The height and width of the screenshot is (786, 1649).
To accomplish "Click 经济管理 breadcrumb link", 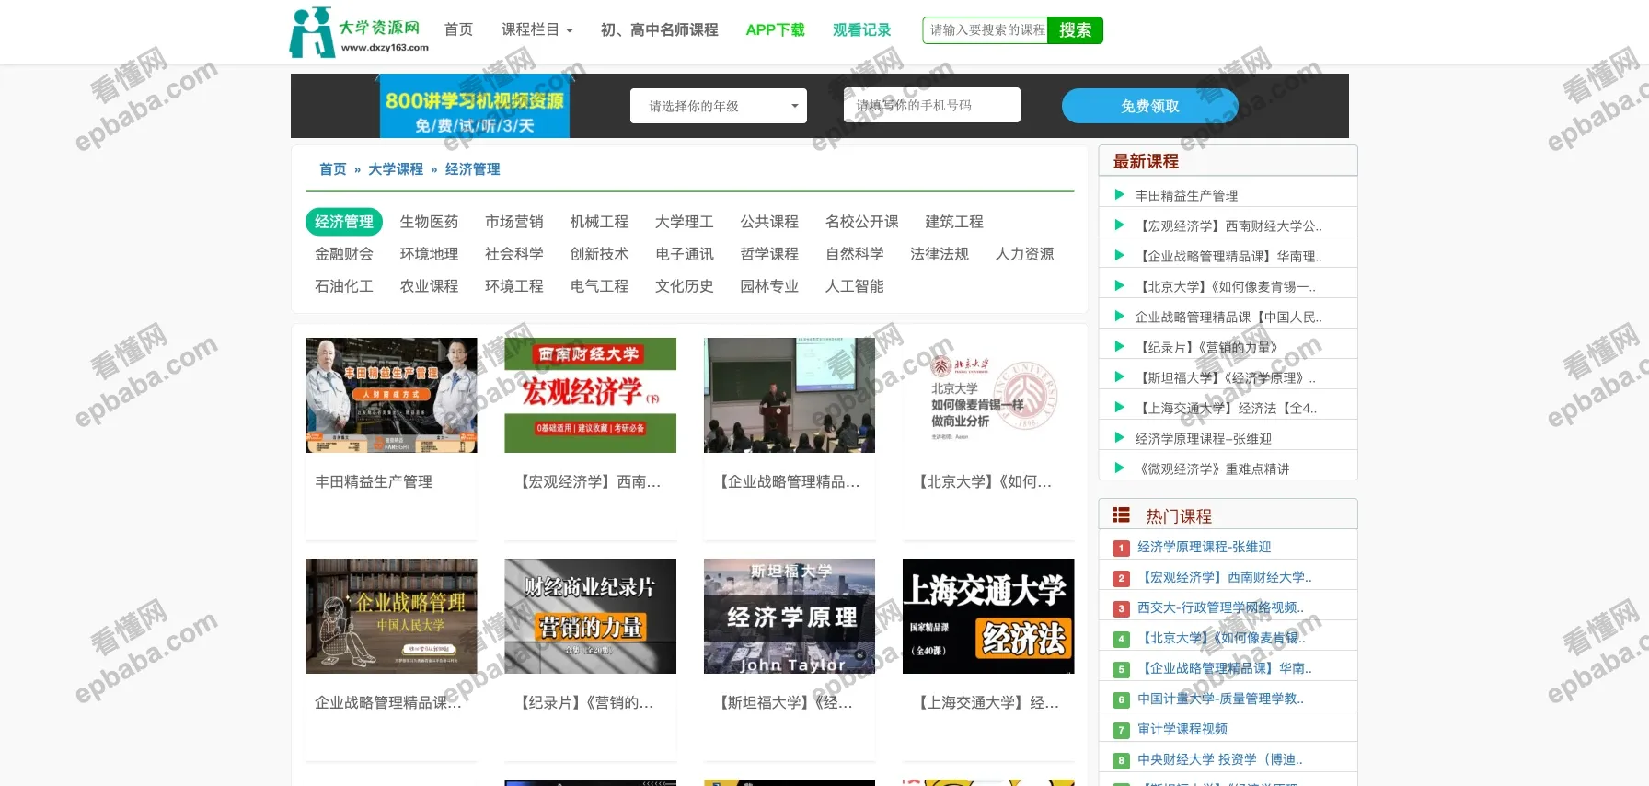I will 472,169.
